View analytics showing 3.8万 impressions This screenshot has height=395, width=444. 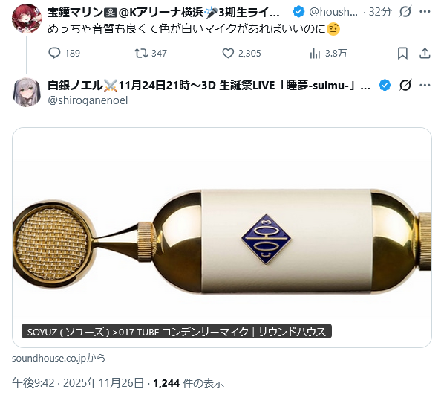[x=315, y=53]
